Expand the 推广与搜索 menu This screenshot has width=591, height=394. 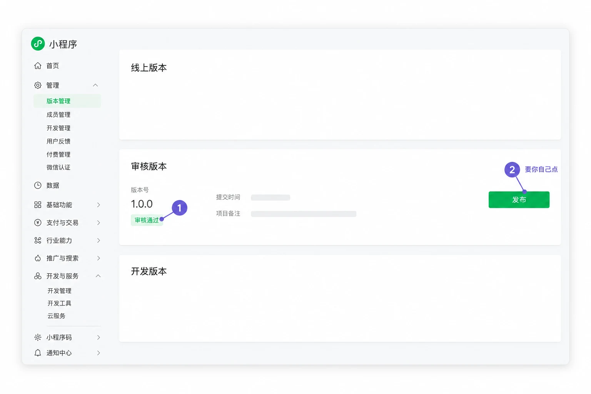tap(98, 258)
